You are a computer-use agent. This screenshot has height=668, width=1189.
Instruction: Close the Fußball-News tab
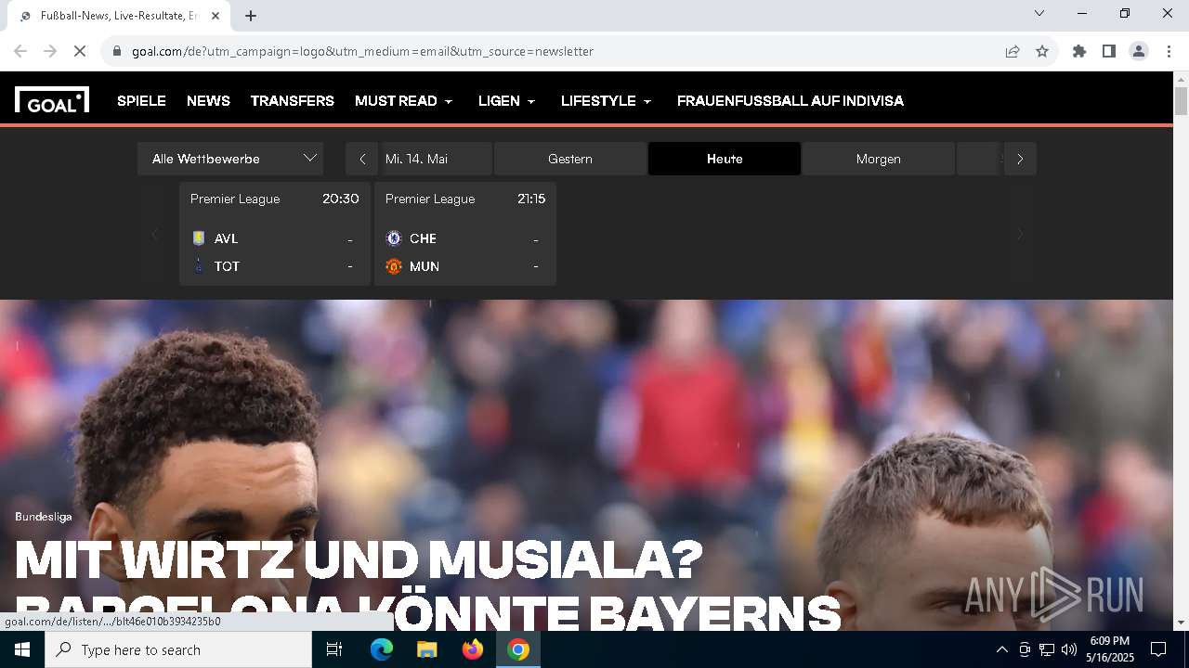pyautogui.click(x=216, y=16)
